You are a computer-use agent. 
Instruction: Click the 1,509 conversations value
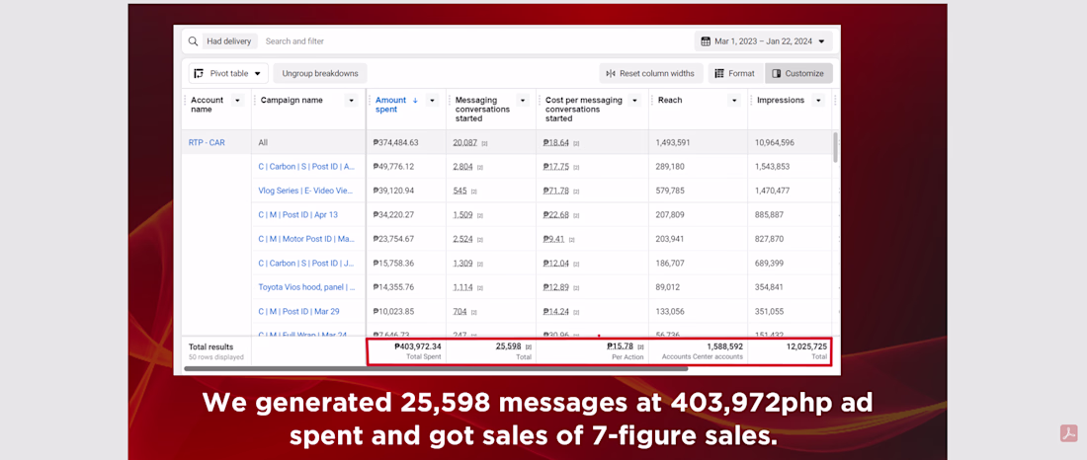coord(463,215)
